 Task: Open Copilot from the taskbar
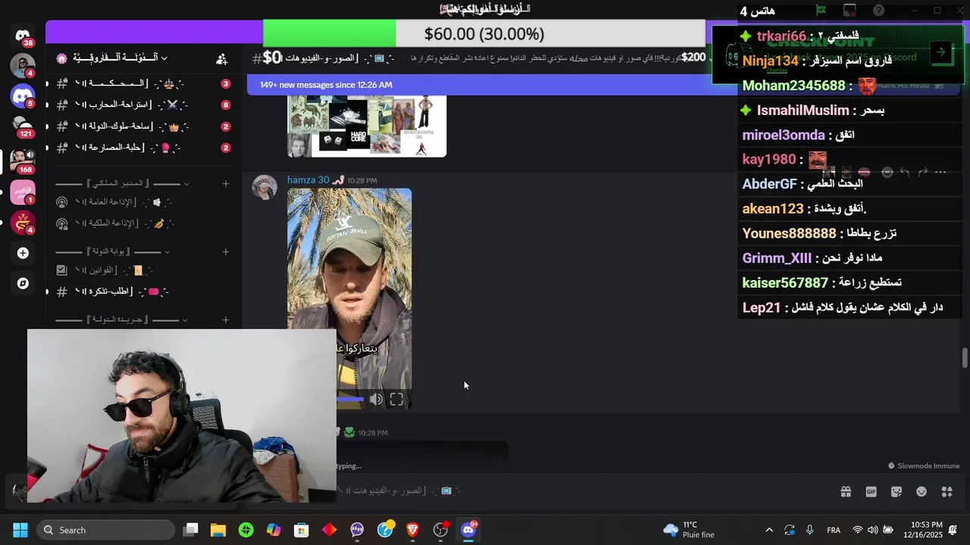pos(274,530)
